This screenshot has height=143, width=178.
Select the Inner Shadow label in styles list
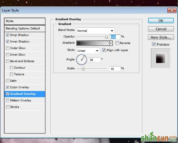20,42
